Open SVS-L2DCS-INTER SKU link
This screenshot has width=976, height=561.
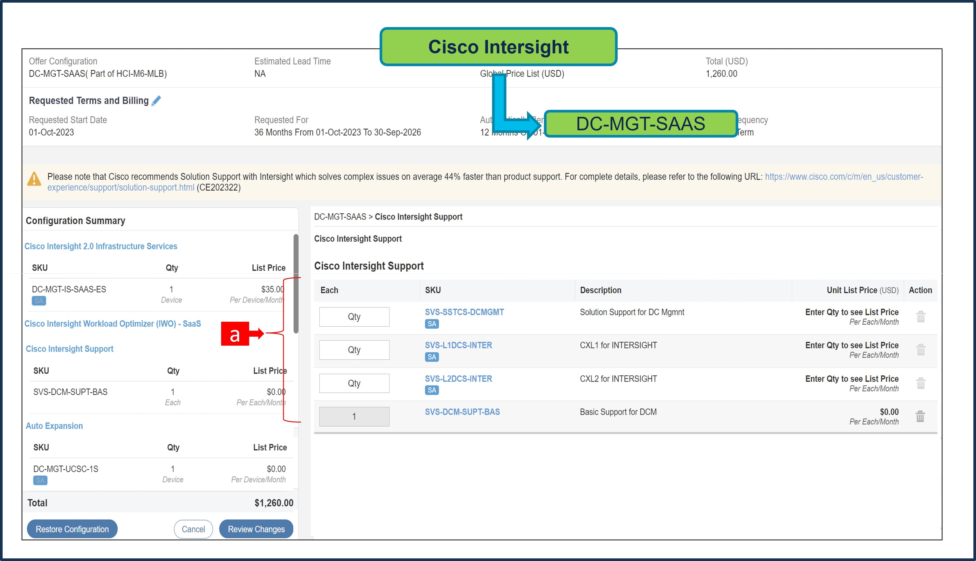tap(458, 379)
